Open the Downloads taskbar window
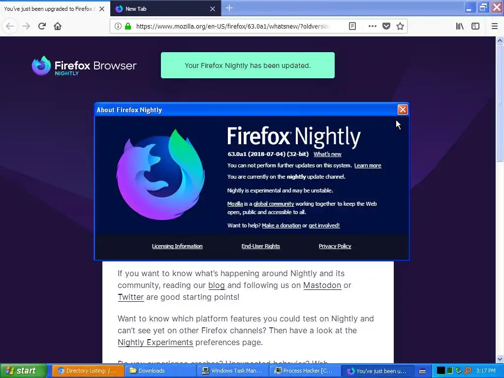This screenshot has height=378, width=504. [160, 371]
